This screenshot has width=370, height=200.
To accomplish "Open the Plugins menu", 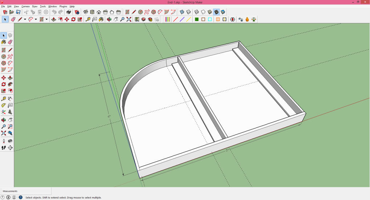I will coord(63,7).
